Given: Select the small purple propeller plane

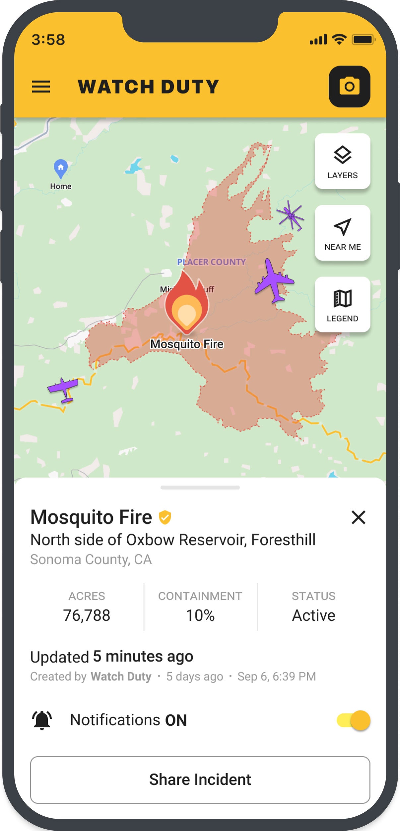Looking at the screenshot, I should [x=64, y=390].
